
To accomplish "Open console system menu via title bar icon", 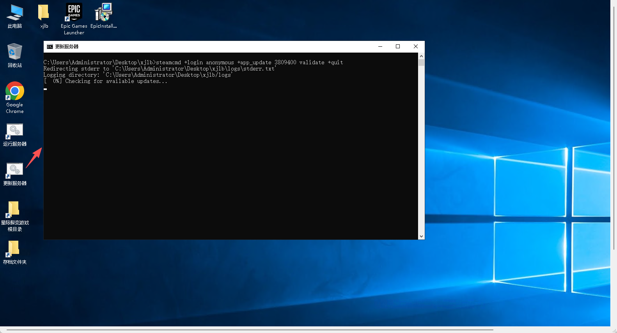I will pos(50,47).
